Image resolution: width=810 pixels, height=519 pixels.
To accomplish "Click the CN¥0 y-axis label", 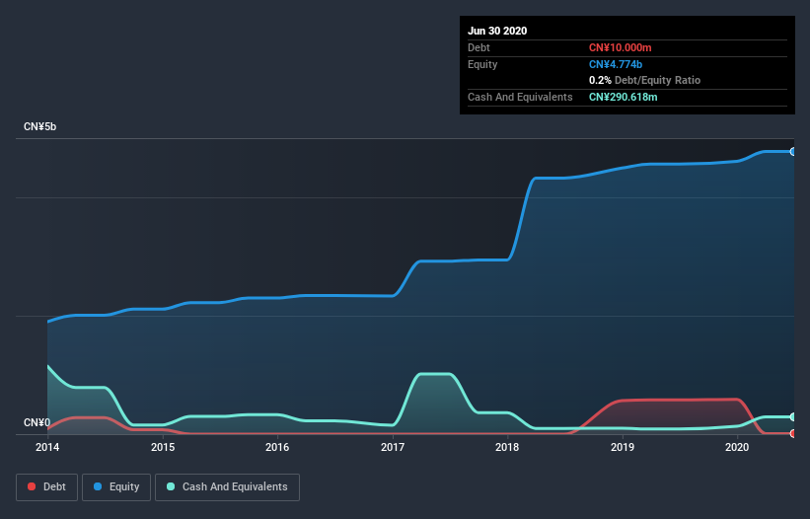I will point(37,423).
